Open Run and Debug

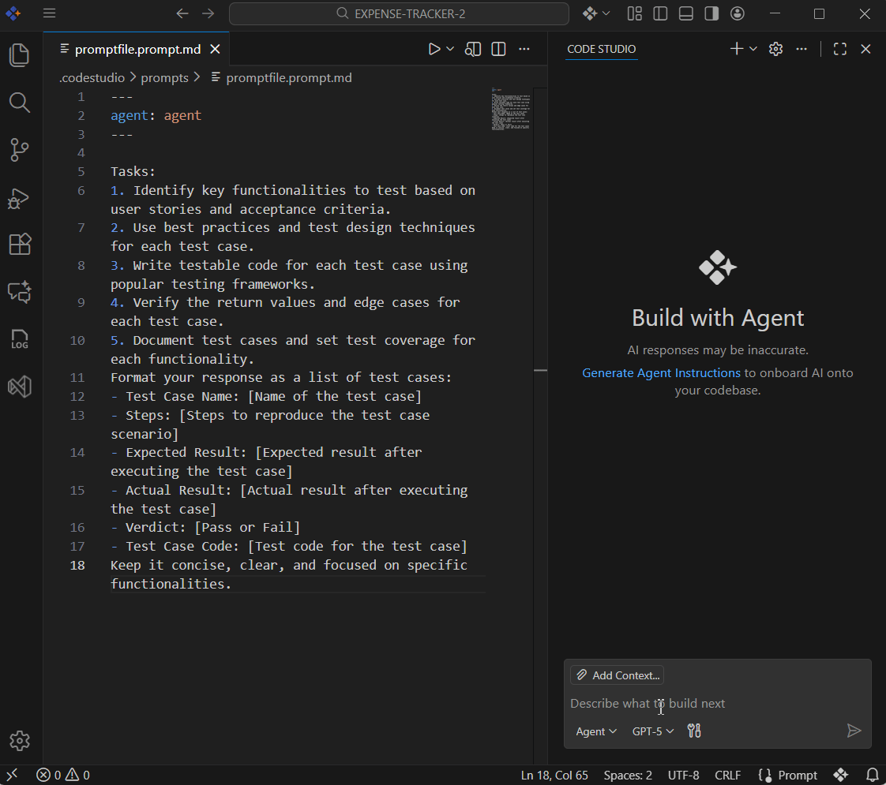(19, 199)
